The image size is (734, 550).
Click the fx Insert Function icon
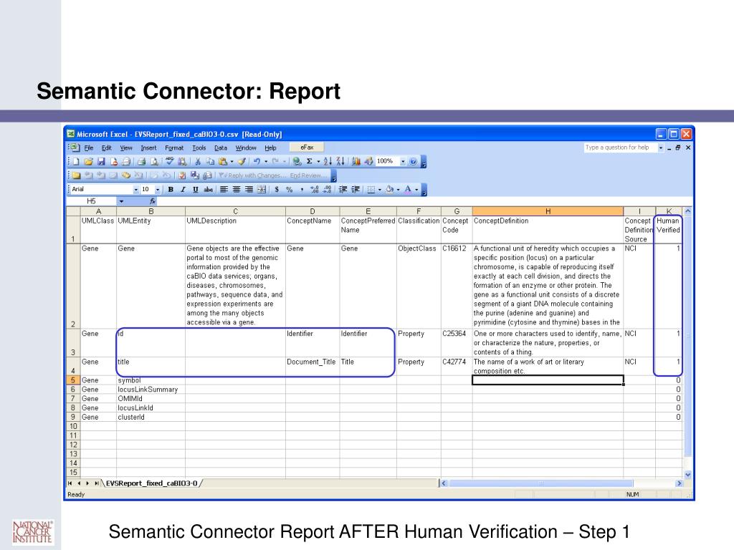point(152,201)
